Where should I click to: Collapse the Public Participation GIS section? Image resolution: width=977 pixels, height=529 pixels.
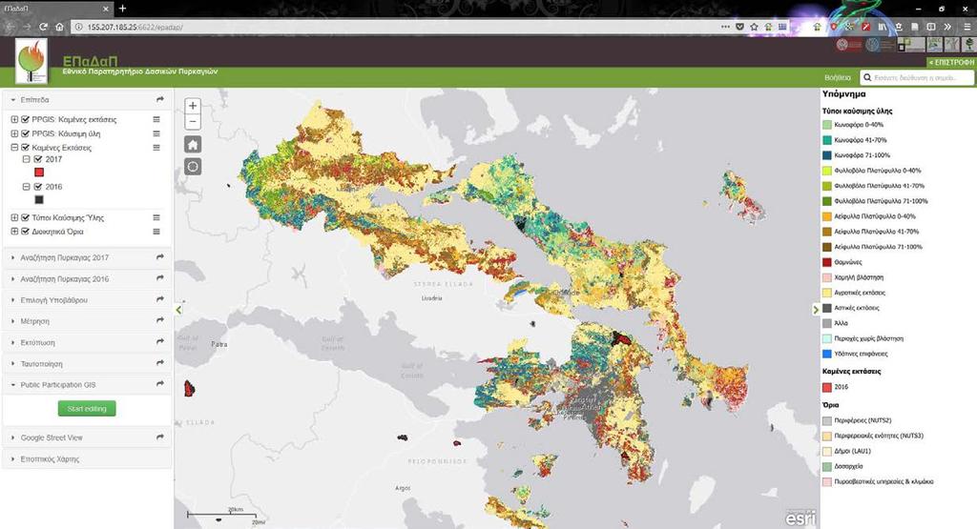coord(87,385)
